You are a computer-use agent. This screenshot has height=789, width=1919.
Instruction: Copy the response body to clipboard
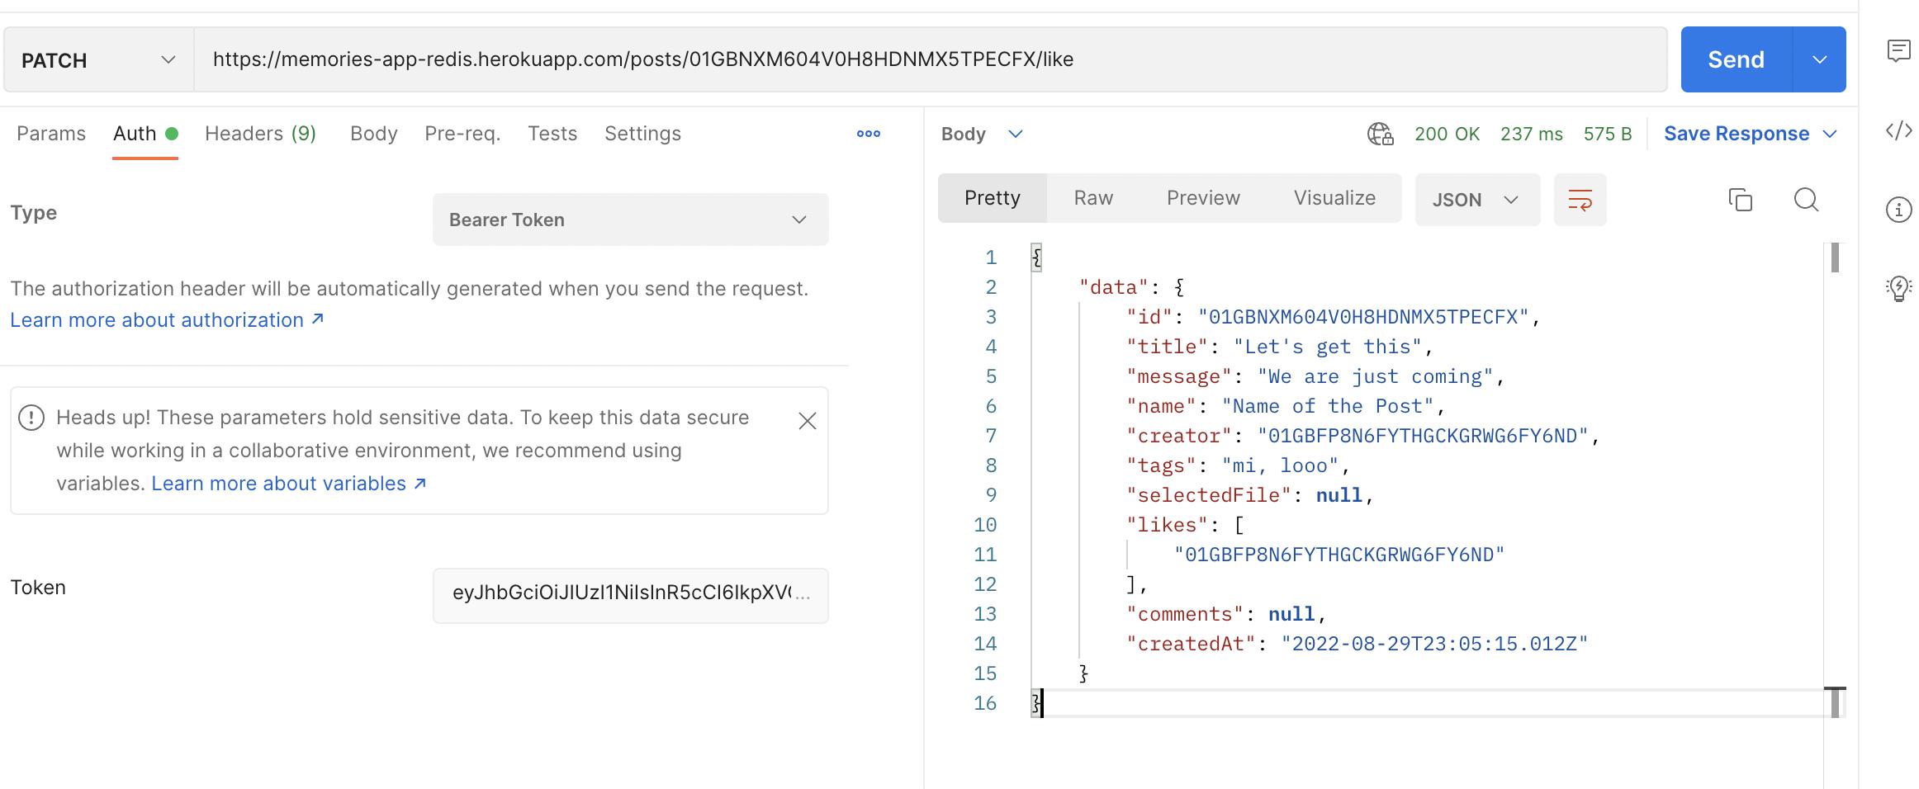[x=1740, y=200]
